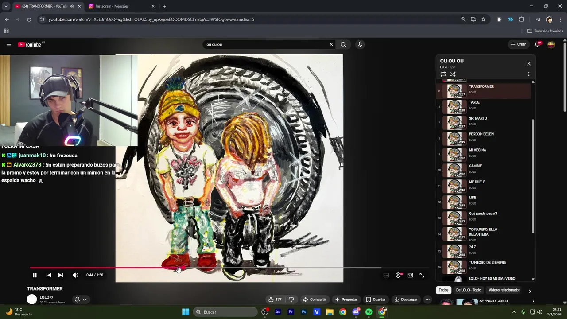
Task: Skip to the next track in player
Action: point(61,275)
